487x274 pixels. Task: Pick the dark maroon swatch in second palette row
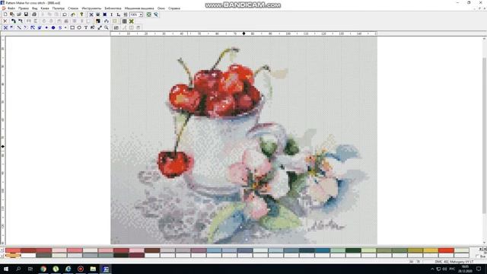point(137,256)
